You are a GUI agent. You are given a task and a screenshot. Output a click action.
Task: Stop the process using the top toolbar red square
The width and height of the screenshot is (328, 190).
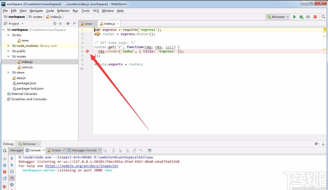pyautogui.click(x=315, y=17)
